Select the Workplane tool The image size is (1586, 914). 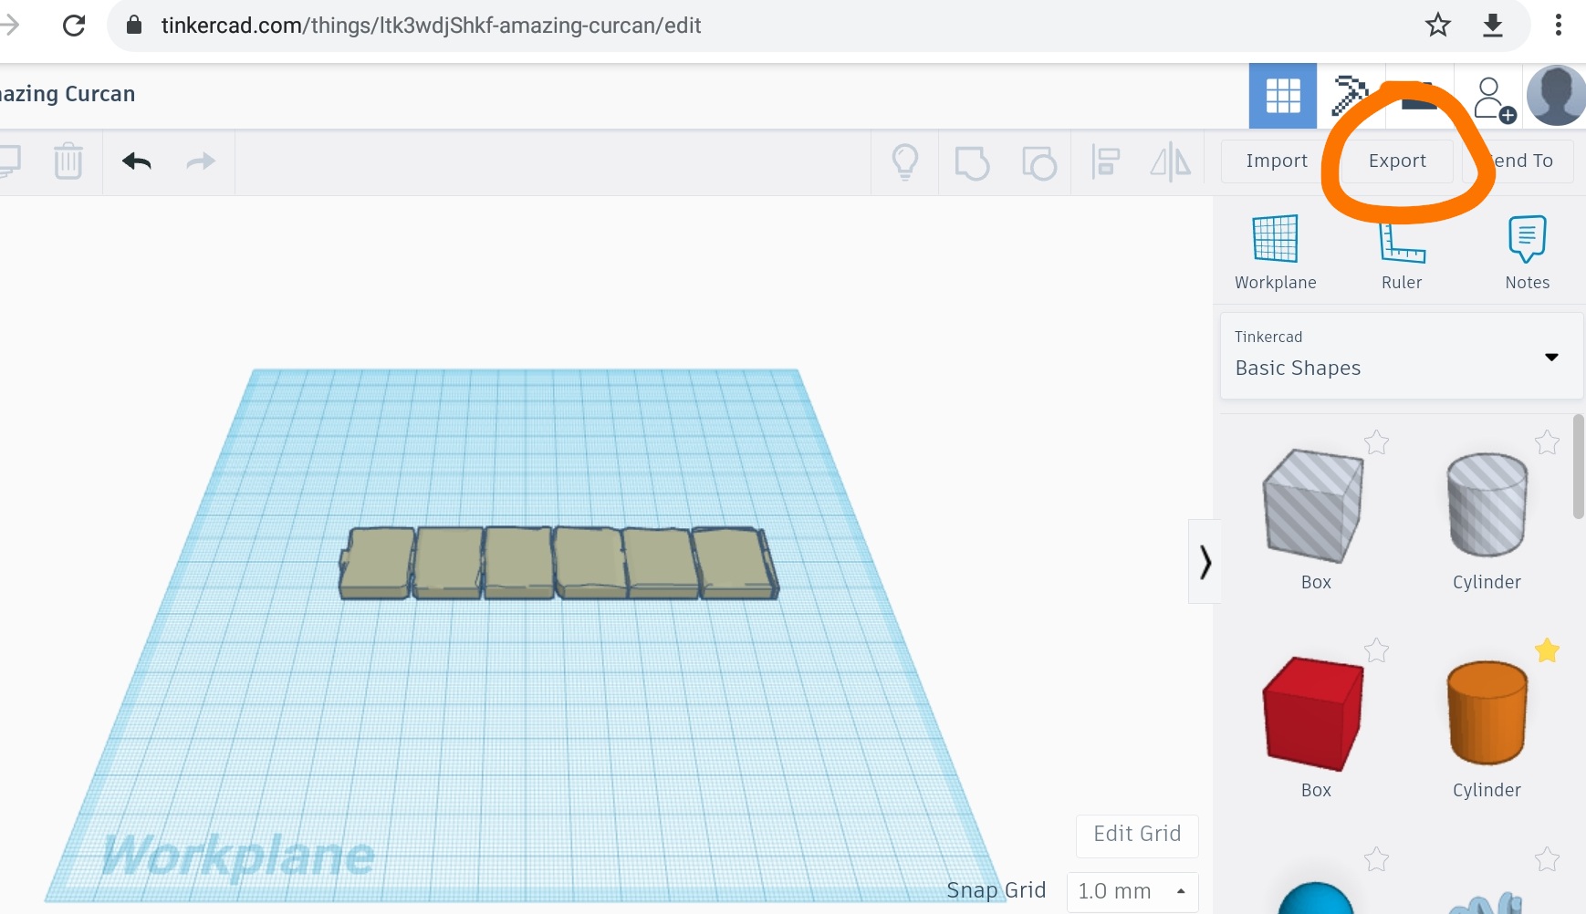(1275, 253)
